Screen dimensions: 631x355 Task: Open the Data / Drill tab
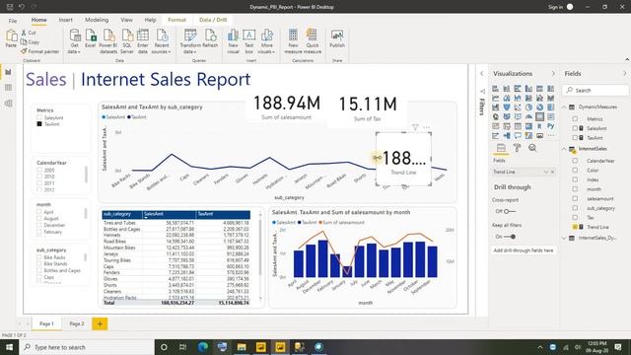(x=213, y=20)
